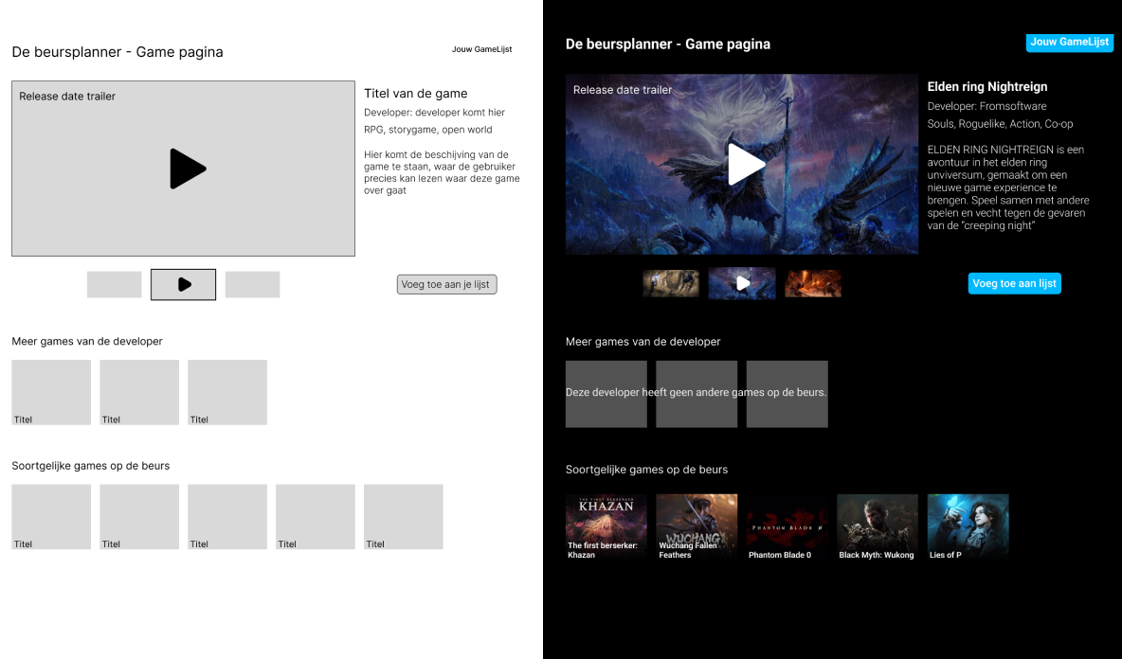
Task: Click Voeg toe aan je lijst in the wireframe
Action: [446, 284]
